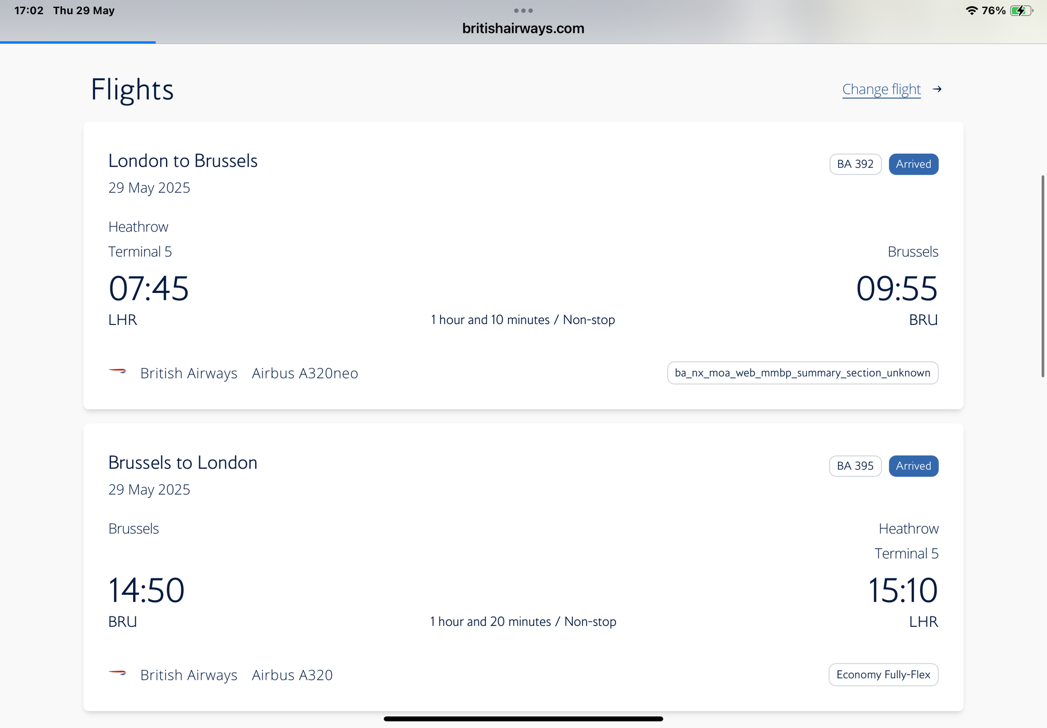Open the Change flight link
Screen dimensions: 1047x728
(x=881, y=90)
